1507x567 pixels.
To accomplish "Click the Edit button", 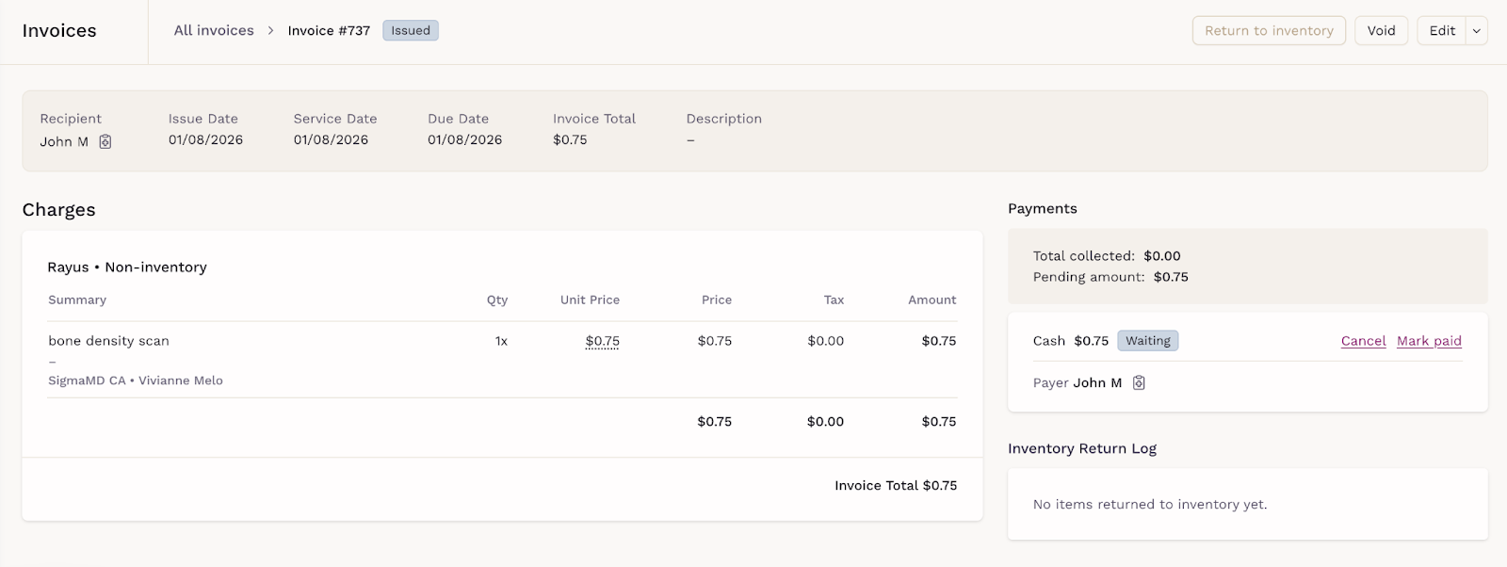I will pyautogui.click(x=1441, y=31).
